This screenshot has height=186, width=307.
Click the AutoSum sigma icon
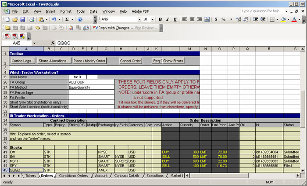click(67, 19)
